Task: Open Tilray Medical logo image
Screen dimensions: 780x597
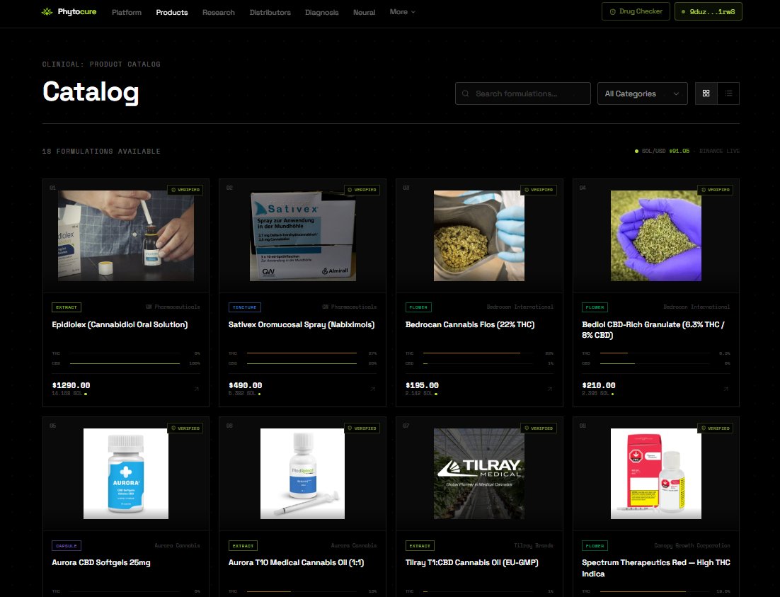Action: (479, 474)
